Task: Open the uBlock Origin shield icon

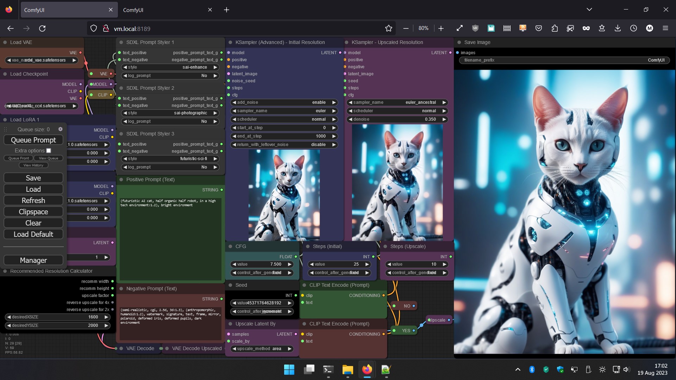Action: 475,28
